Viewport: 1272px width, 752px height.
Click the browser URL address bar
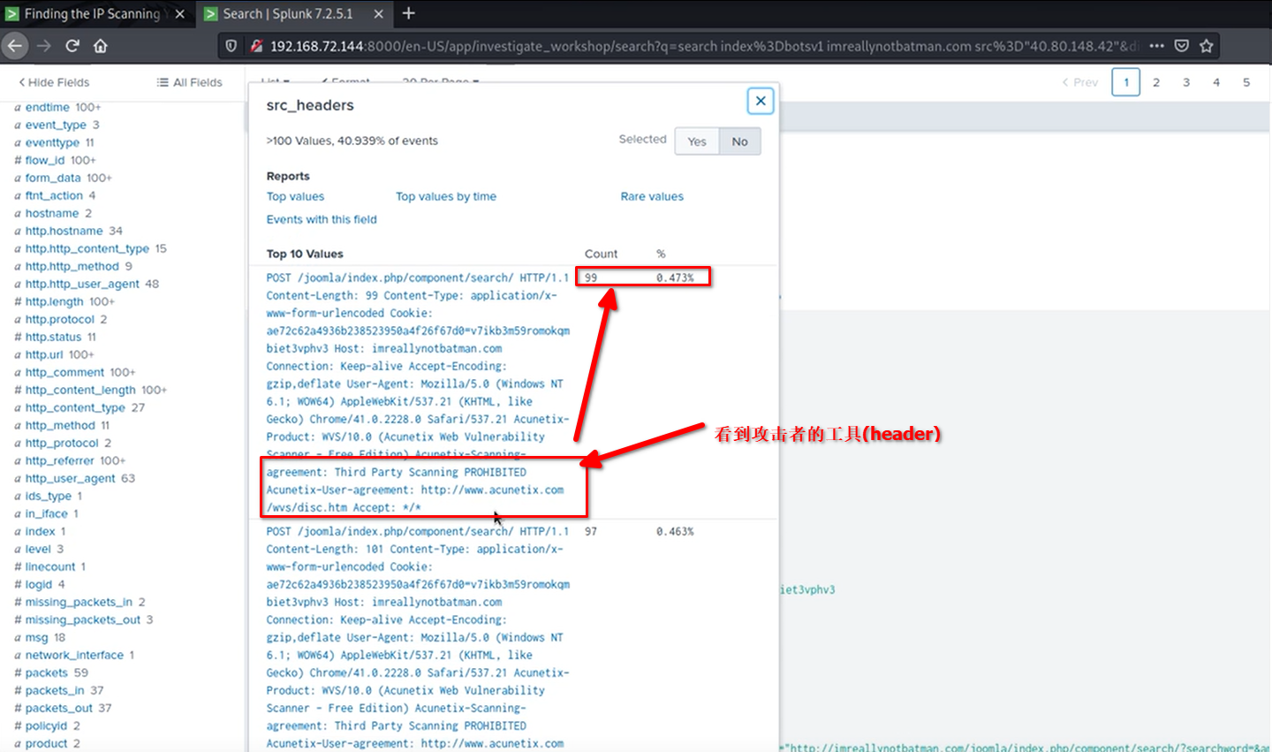tap(618, 46)
